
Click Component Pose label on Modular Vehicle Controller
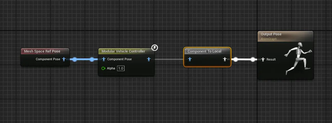pos(119,59)
